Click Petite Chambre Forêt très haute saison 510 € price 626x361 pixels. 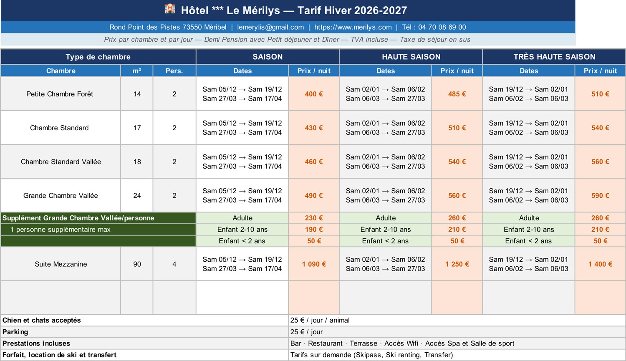(x=600, y=94)
